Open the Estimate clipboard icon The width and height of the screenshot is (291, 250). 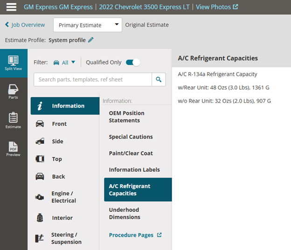[x=13, y=120]
